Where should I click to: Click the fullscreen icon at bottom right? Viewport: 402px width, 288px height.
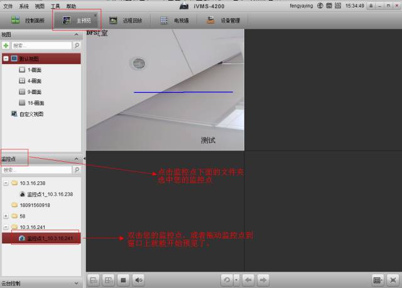click(393, 280)
